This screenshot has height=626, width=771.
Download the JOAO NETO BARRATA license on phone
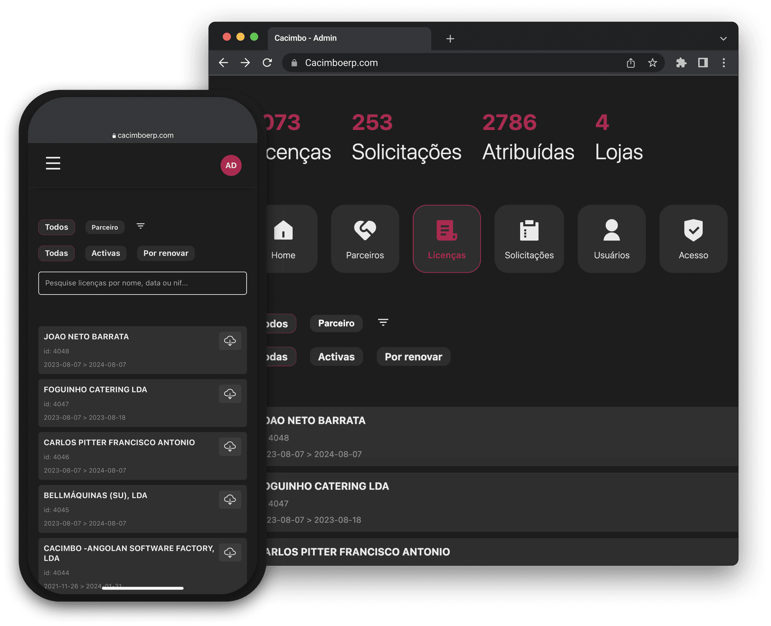230,341
